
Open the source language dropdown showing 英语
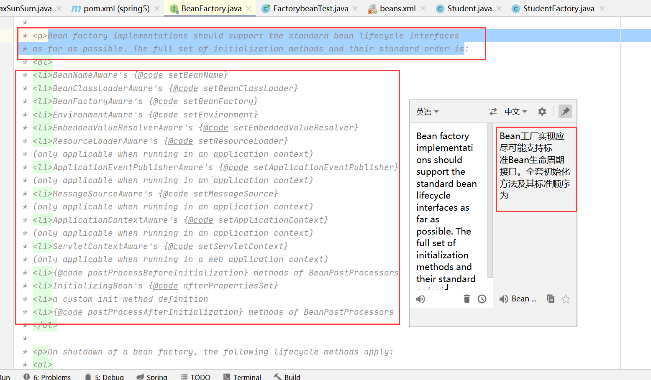427,111
